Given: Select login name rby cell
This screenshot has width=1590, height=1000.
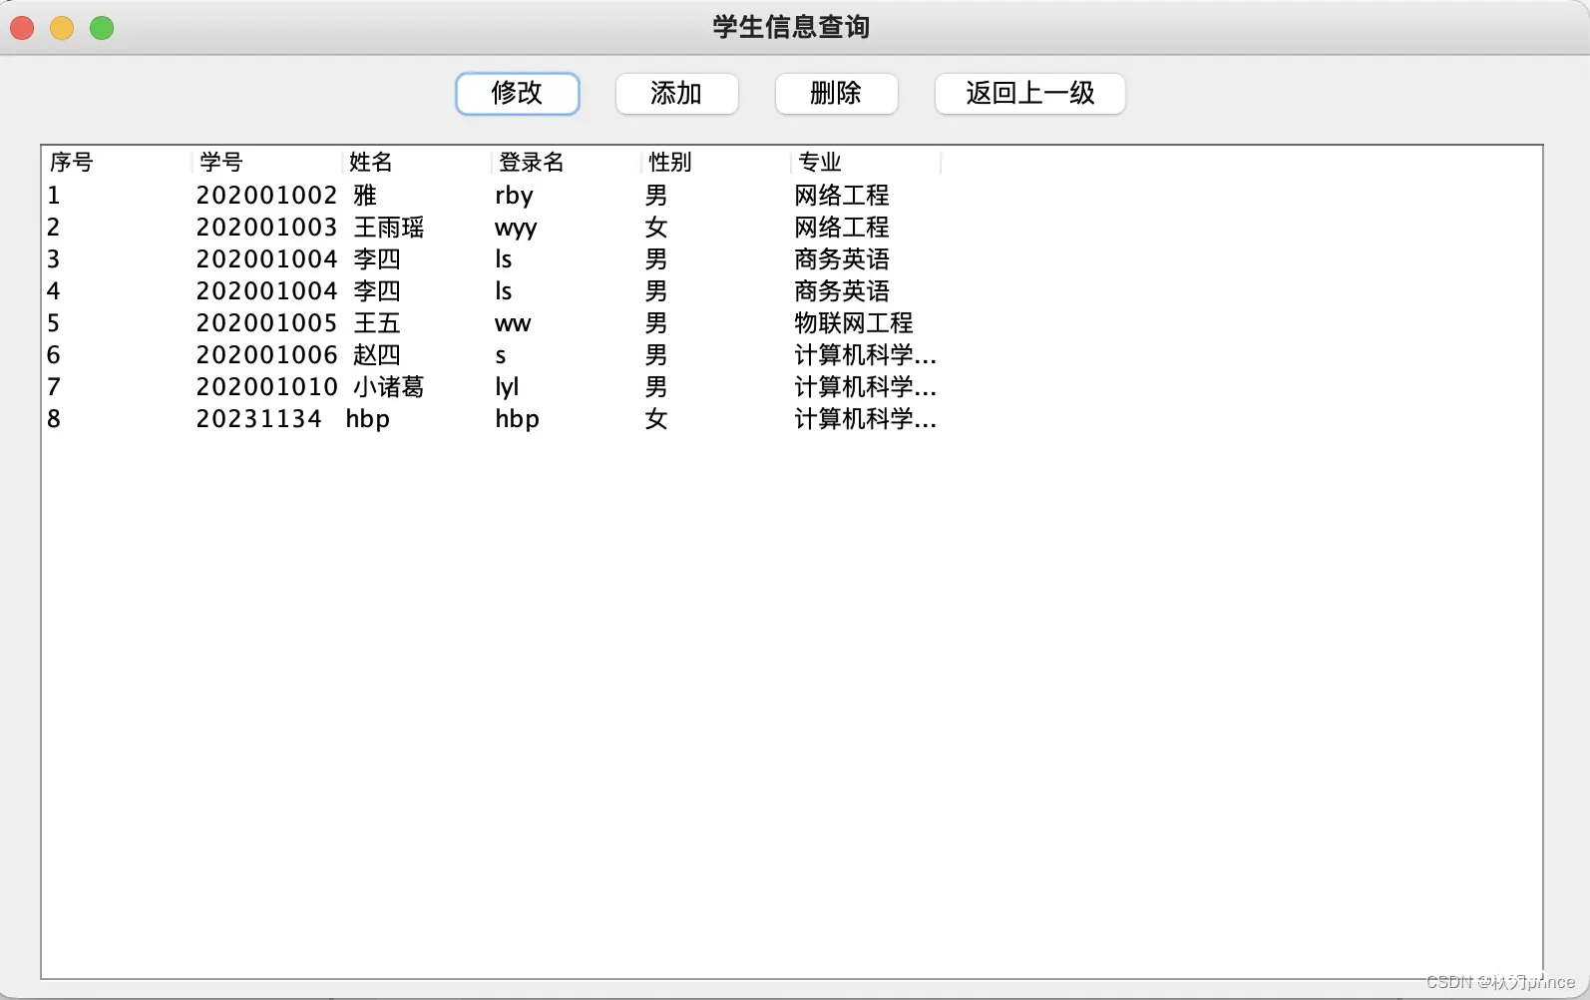Looking at the screenshot, I should [566, 196].
